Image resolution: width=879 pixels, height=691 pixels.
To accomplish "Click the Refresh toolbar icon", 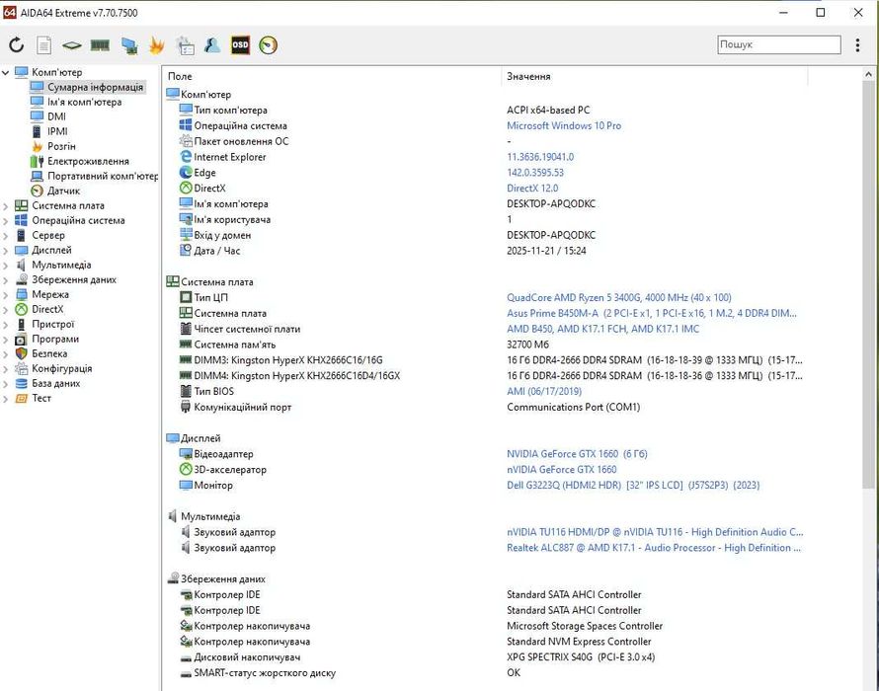I will click(16, 44).
